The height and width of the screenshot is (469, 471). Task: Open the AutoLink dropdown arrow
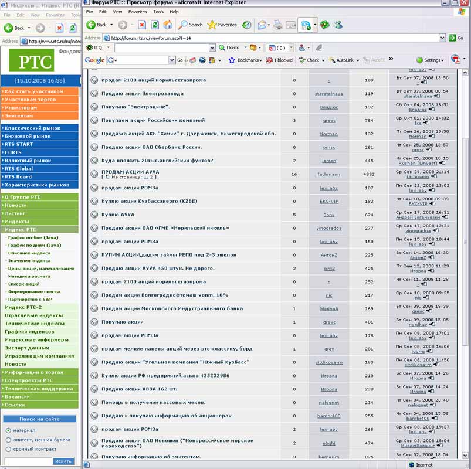click(357, 60)
